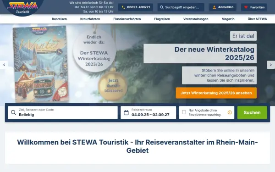Click the Anmelden button
Image resolution: width=275 pixels, height=172 pixels.
pos(223,7)
